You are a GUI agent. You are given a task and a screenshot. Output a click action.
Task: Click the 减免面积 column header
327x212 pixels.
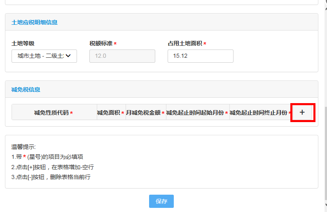tap(111, 112)
